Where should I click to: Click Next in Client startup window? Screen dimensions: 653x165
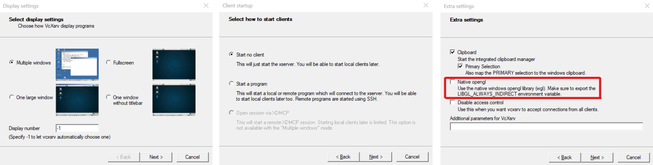point(376,157)
